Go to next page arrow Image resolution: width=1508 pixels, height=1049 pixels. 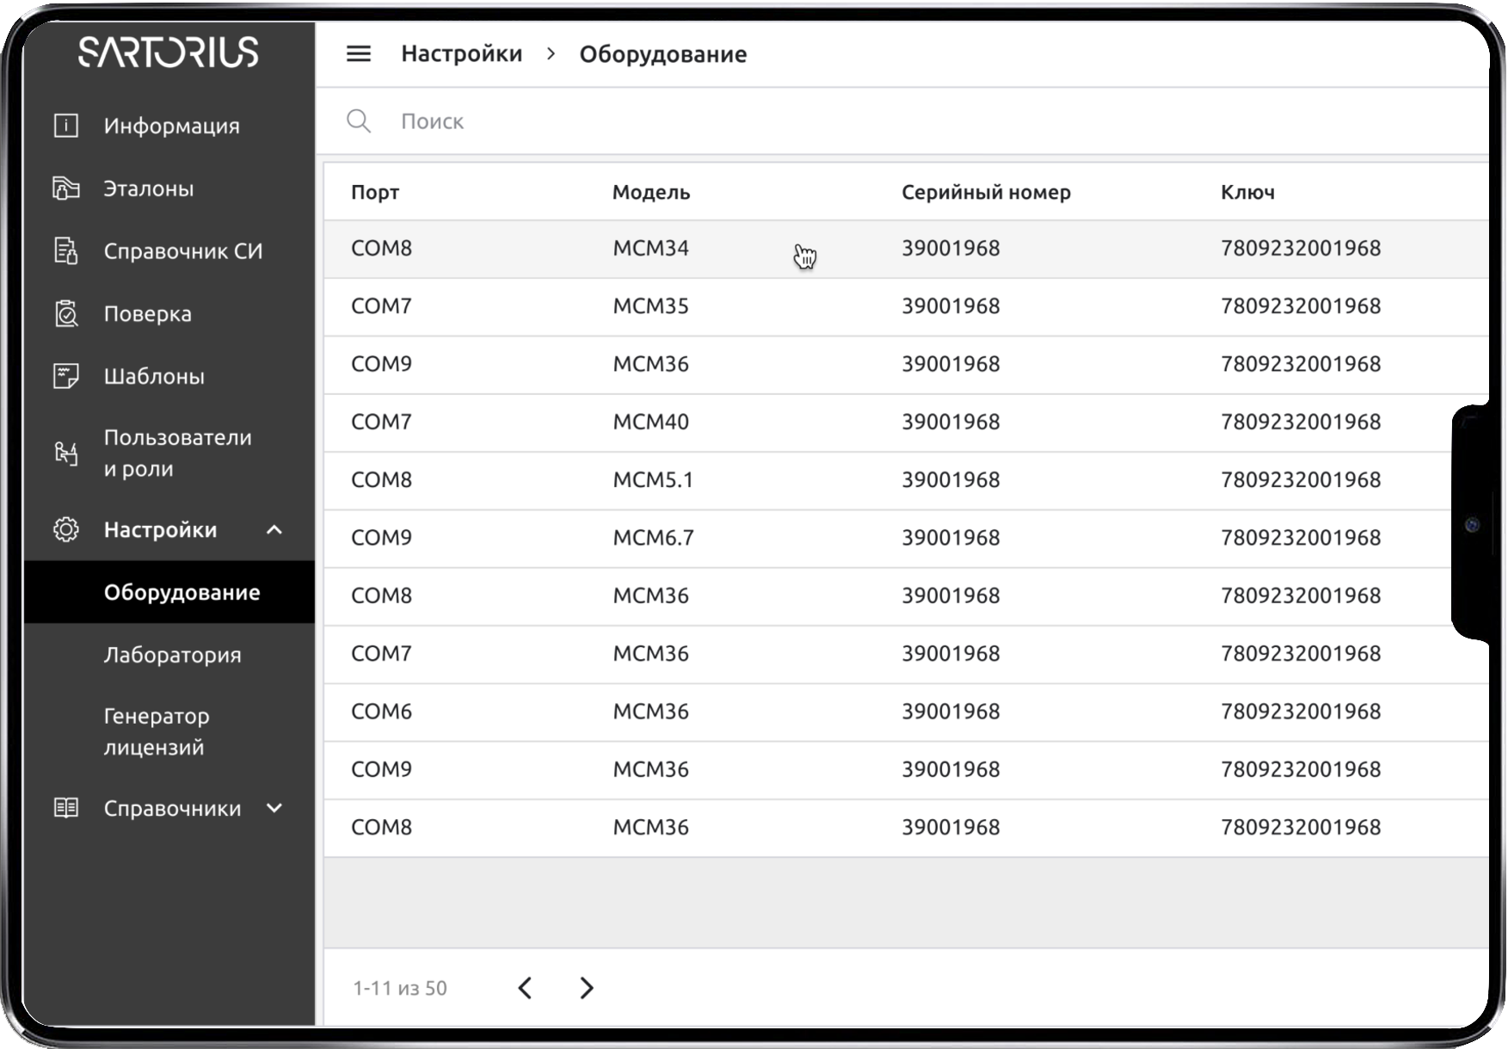pos(587,988)
